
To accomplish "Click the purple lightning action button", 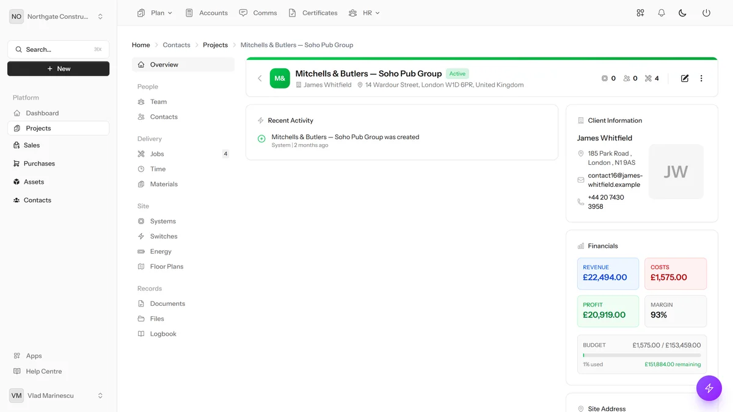I will point(709,388).
